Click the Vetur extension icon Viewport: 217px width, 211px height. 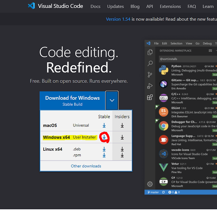[163, 168]
